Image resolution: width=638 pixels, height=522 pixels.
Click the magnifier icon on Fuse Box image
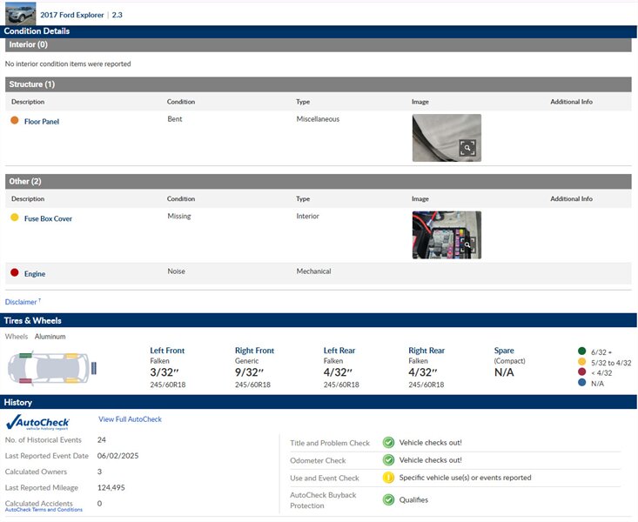[467, 246]
